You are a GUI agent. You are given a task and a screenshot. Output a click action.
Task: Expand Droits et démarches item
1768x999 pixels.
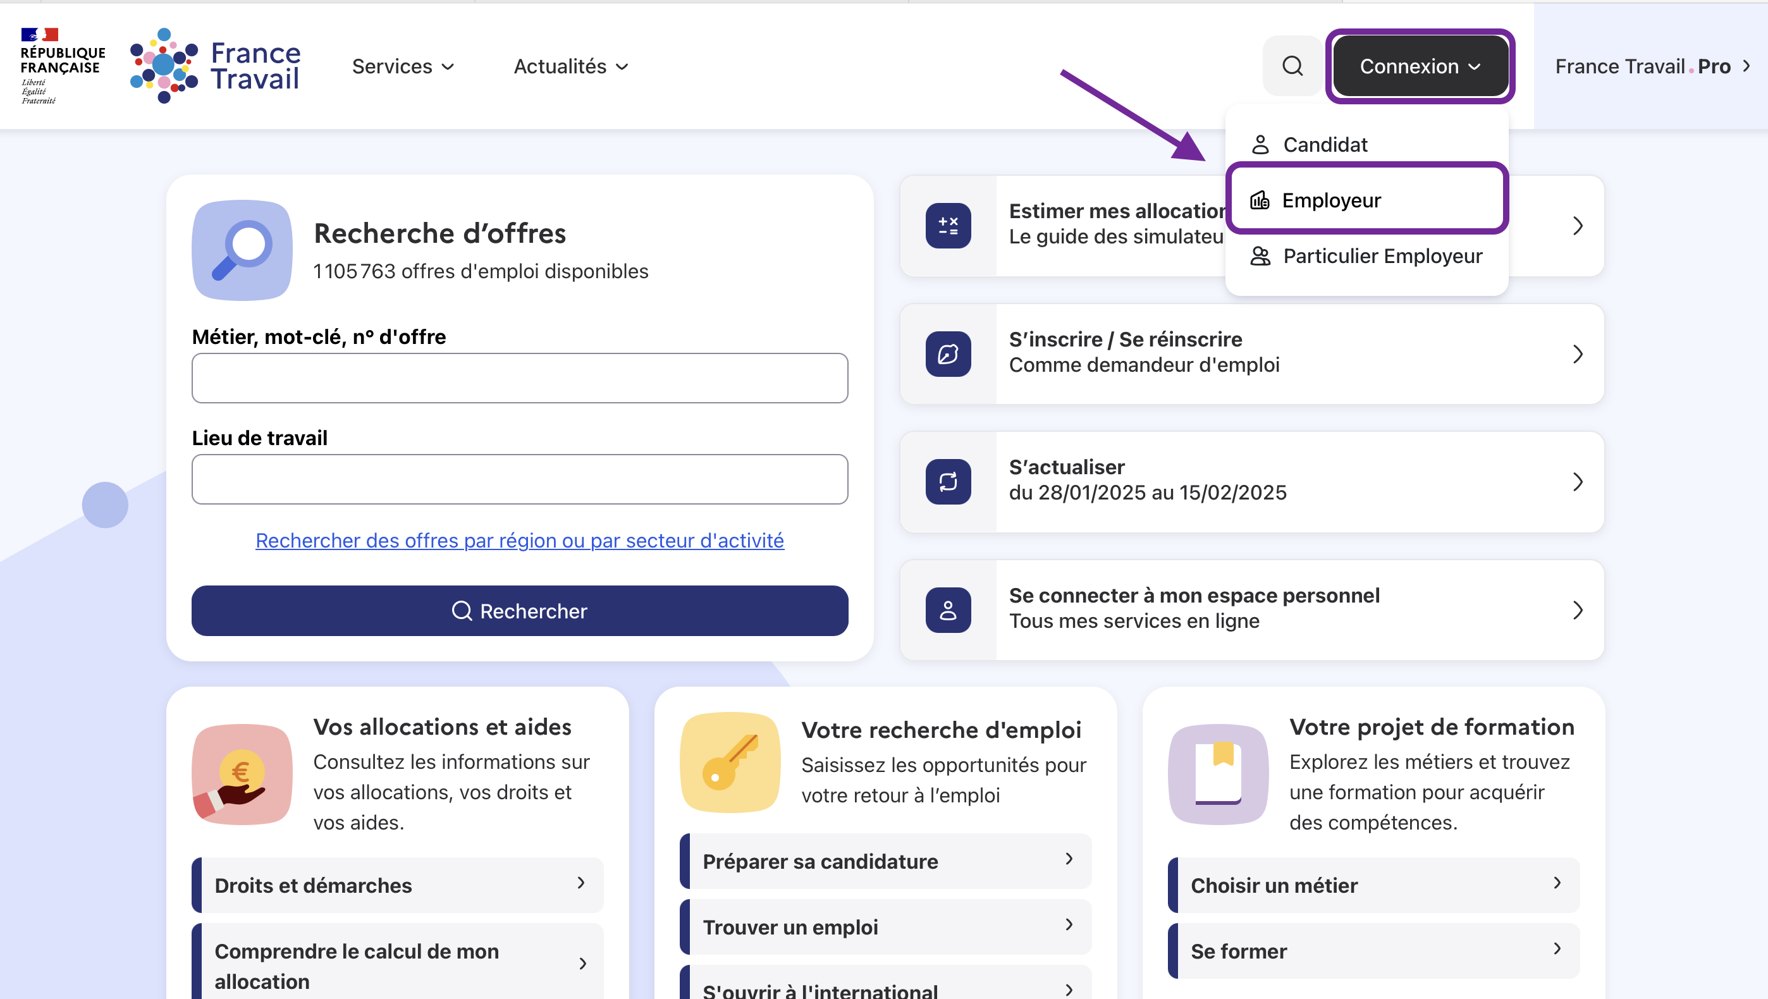pyautogui.click(x=398, y=885)
